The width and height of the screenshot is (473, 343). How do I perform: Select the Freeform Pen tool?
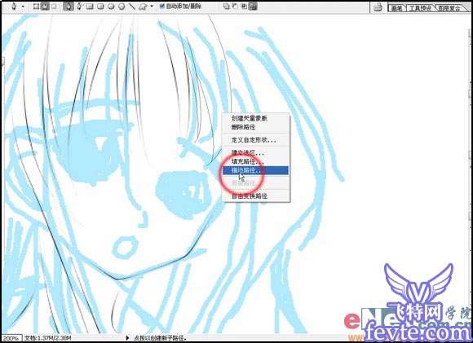(79, 7)
